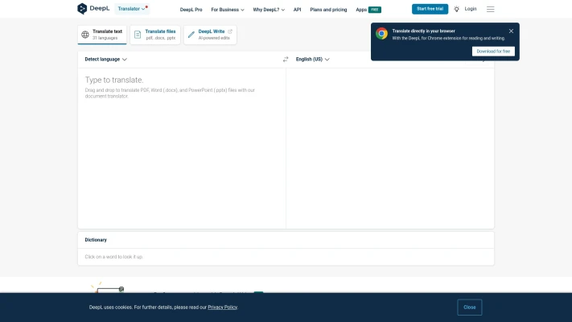Open the DeepL Pro page
572x322 pixels.
[x=191, y=10]
